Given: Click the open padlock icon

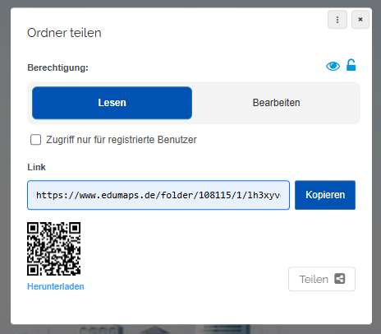Looking at the screenshot, I should (351, 65).
